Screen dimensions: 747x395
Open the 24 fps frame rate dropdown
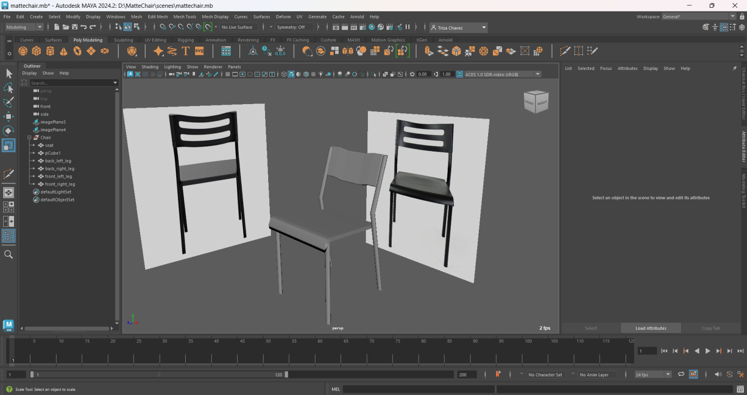click(653, 374)
